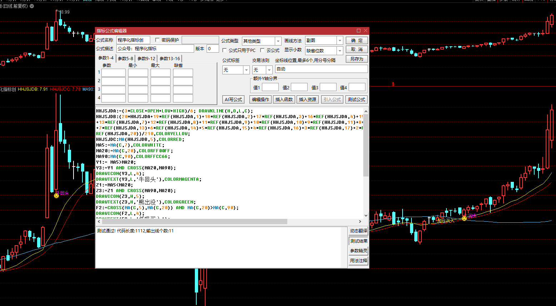Screen dimensions: 556x306
Task: Tick the 公式只用于PC checkbox
Action: 224,51
